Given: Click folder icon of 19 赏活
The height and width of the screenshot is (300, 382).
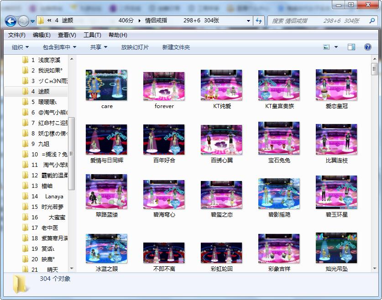Looking at the screenshot, I should coord(26,248).
